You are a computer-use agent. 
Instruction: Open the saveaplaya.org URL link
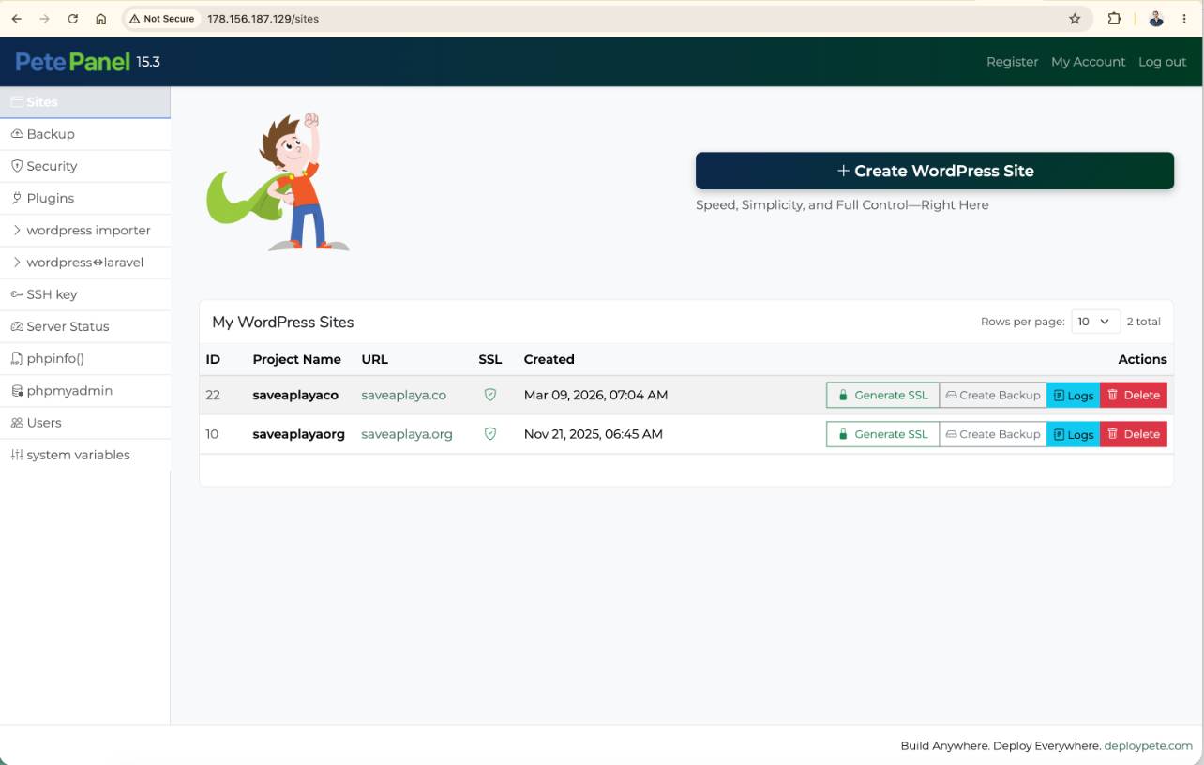tap(407, 434)
